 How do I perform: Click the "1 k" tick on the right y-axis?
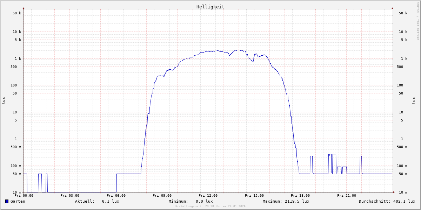[404, 58]
